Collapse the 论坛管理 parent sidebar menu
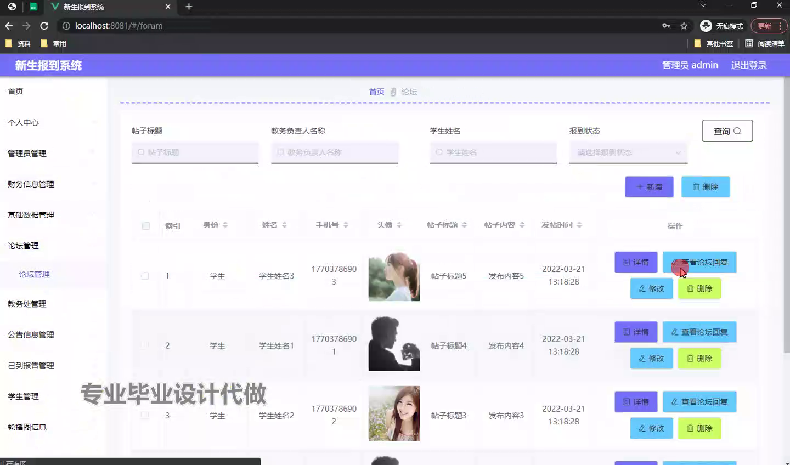The width and height of the screenshot is (790, 465). coord(53,245)
